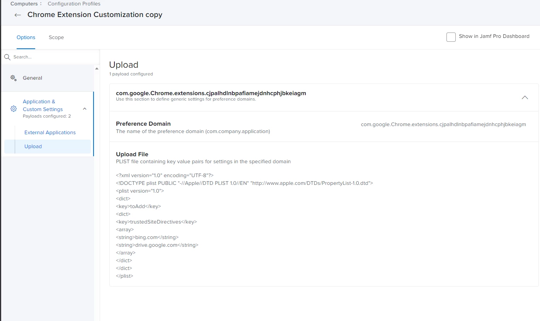The width and height of the screenshot is (540, 321).
Task: Click the PLIST file description text
Action: 203,161
